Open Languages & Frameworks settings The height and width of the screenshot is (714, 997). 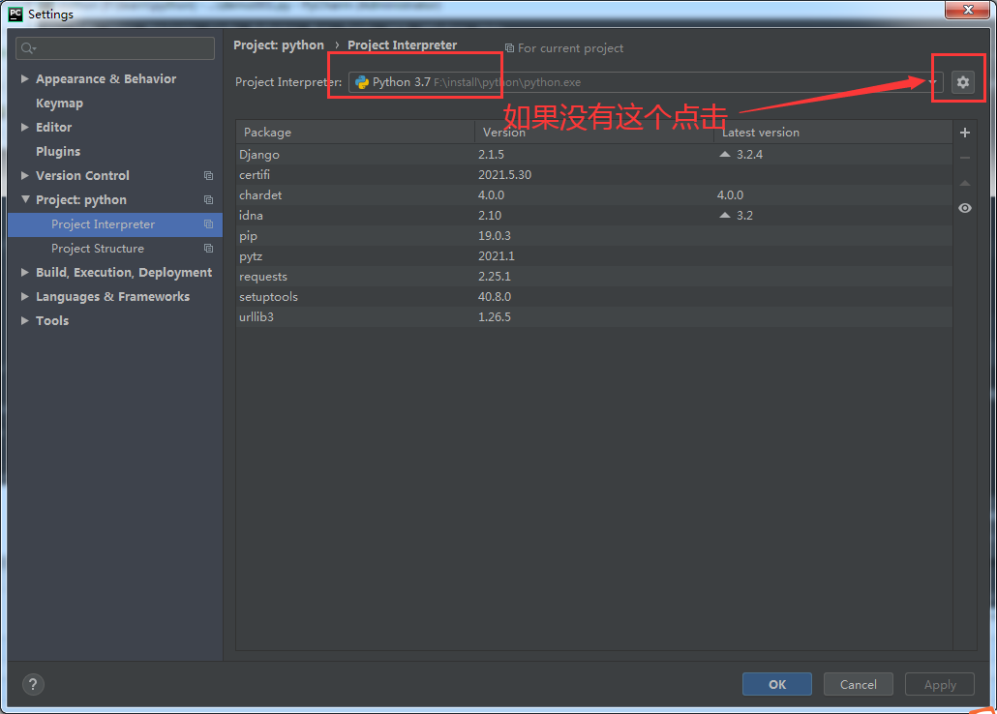pos(112,296)
